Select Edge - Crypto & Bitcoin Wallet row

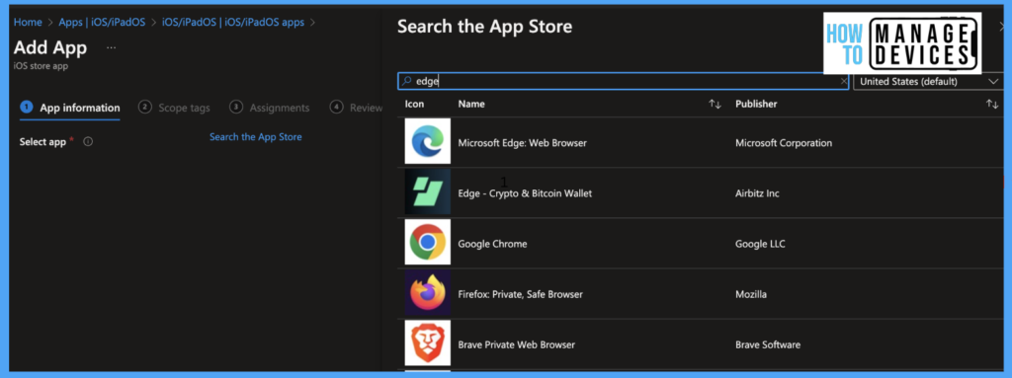coord(701,192)
